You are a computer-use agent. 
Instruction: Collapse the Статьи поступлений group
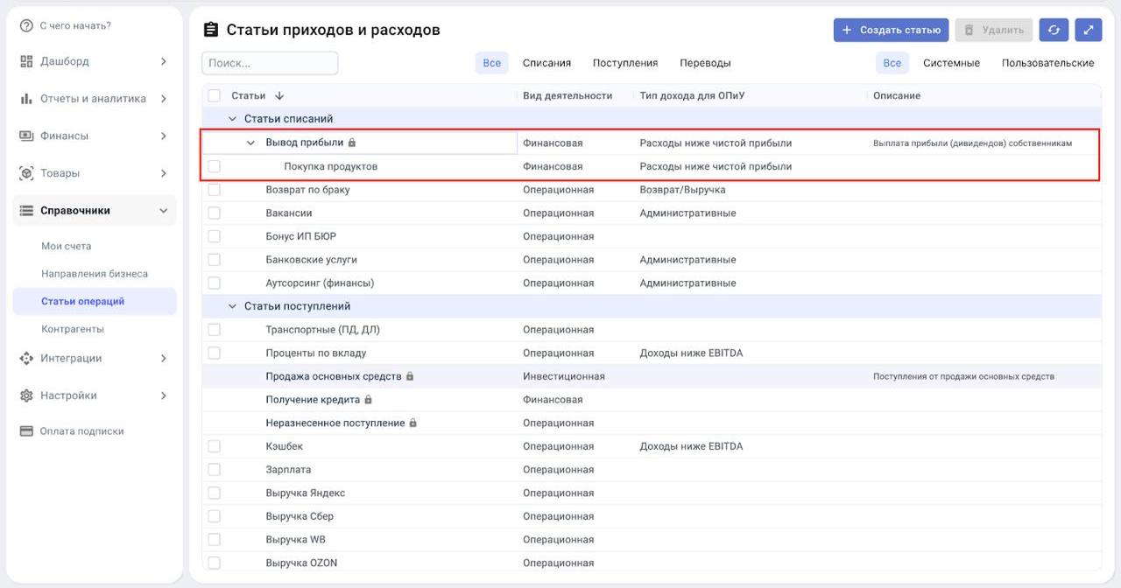tap(232, 306)
